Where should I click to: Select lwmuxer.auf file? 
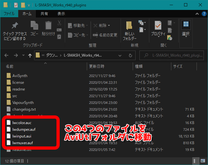(23, 143)
